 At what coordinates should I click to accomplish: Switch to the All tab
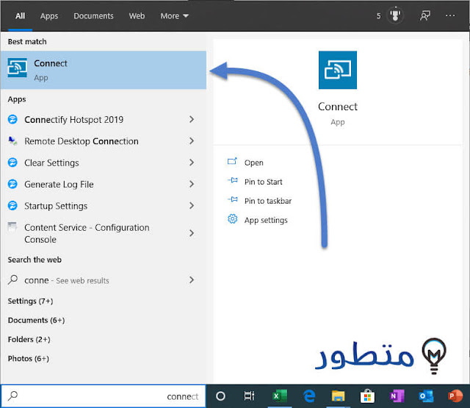click(20, 15)
